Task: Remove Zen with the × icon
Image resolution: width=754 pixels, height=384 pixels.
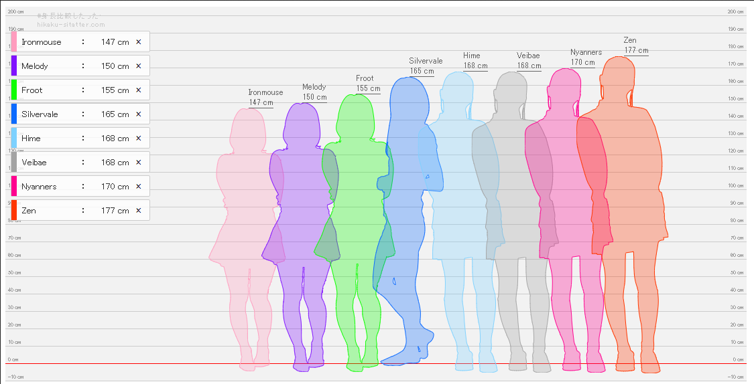Action: pyautogui.click(x=139, y=210)
